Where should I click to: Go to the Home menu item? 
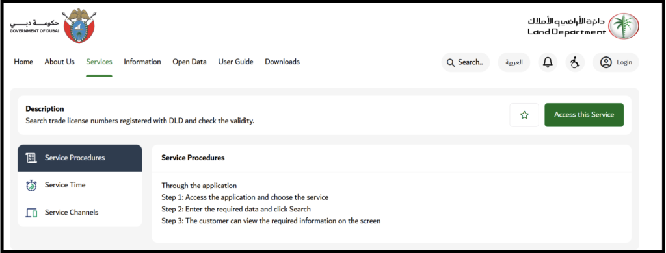[x=23, y=62]
